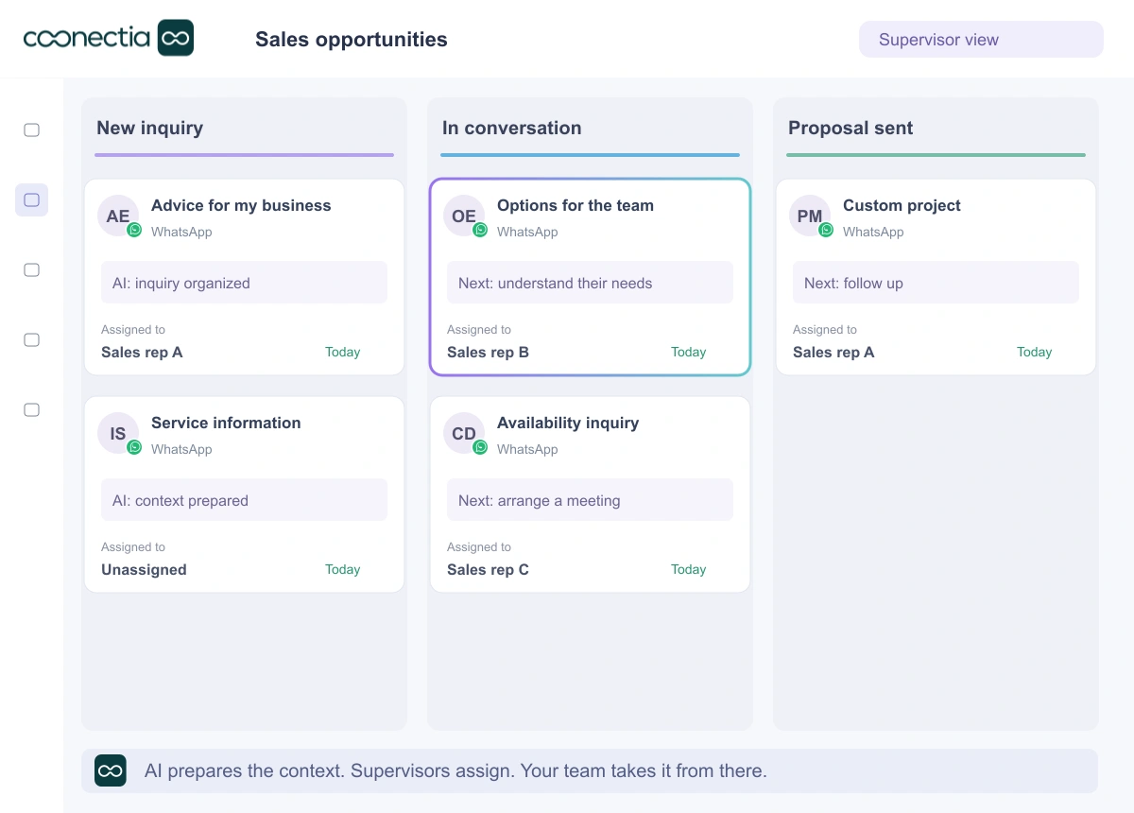Open the Supervisor view selector
The image size is (1134, 813).
(x=981, y=40)
